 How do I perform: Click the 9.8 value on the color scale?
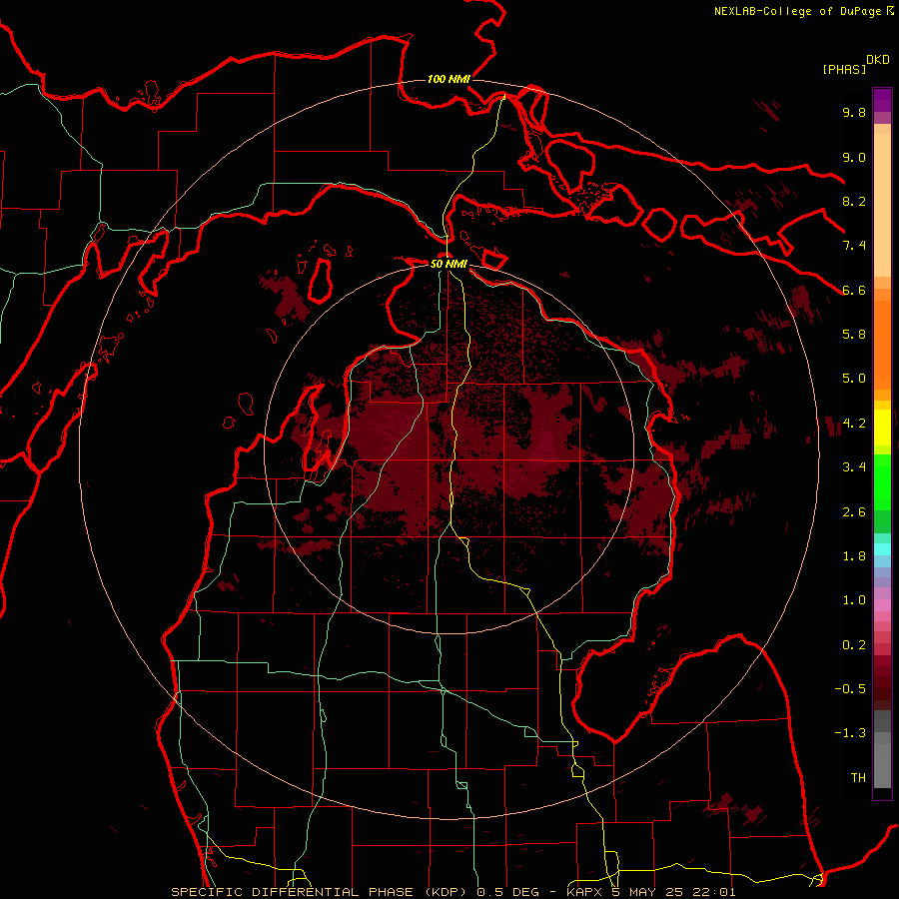click(x=854, y=112)
